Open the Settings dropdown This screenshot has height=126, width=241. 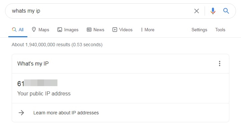coord(199,30)
